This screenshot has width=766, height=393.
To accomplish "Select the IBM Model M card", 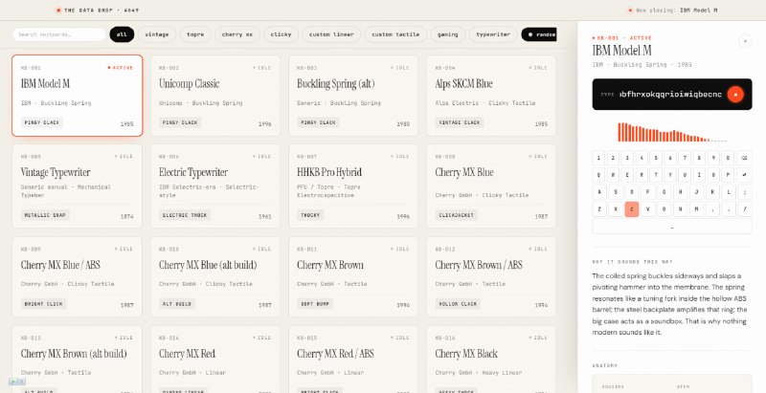I will pos(78,96).
